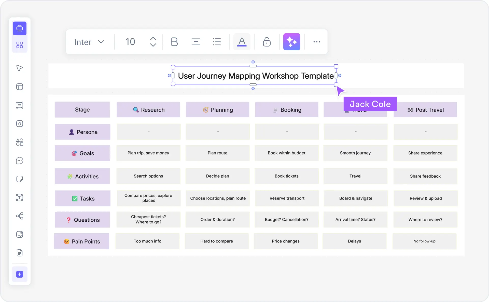This screenshot has height=302, width=489.
Task: Select the sticky note tool
Action: click(x=20, y=179)
